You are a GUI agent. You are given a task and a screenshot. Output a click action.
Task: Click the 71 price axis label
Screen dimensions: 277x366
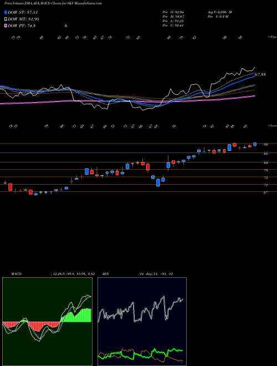(x=265, y=185)
